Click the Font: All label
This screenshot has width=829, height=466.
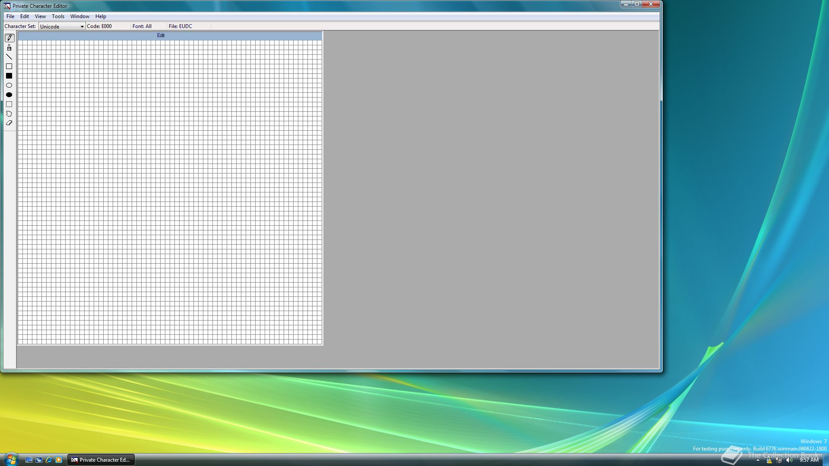click(142, 26)
